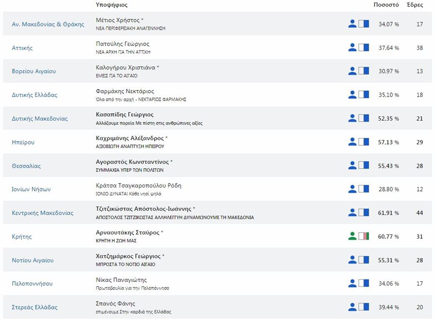Go to the Δυτικής Ελλάδας region link
This screenshot has width=436, height=320.
point(34,95)
